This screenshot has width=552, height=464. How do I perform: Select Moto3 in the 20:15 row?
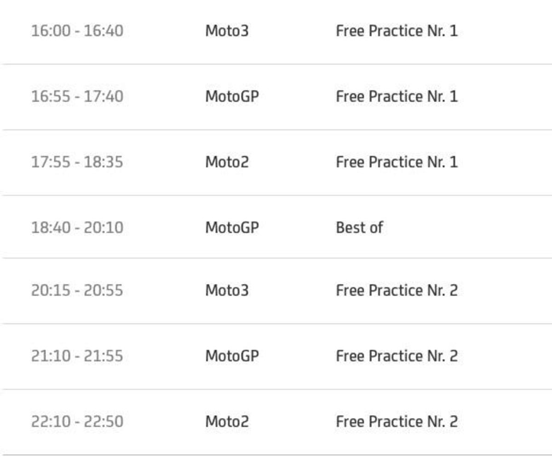(227, 290)
